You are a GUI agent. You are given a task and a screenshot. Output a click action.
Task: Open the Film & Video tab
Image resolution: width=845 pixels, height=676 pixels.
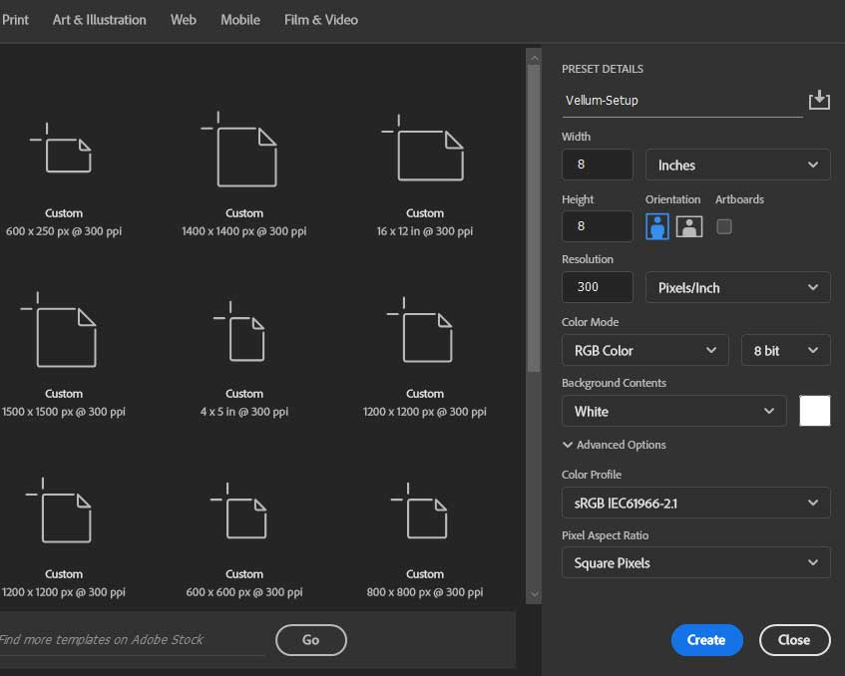click(x=320, y=20)
